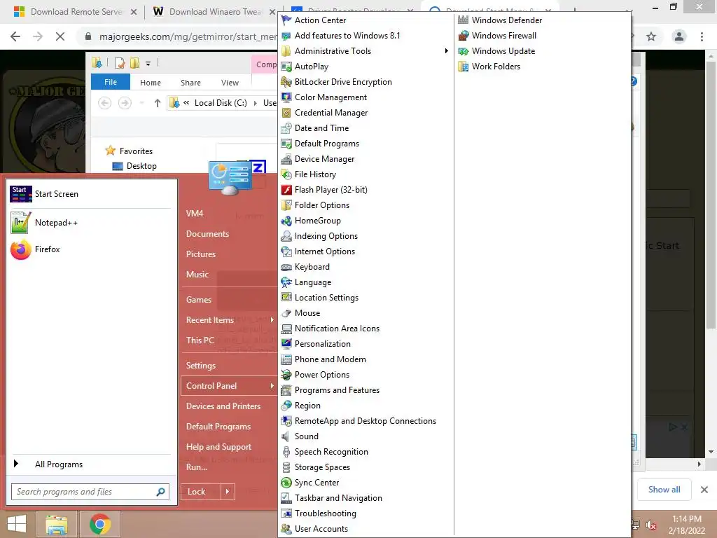Image resolution: width=717 pixels, height=538 pixels.
Task: Click the Search programs and files field
Action: pyautogui.click(x=90, y=492)
